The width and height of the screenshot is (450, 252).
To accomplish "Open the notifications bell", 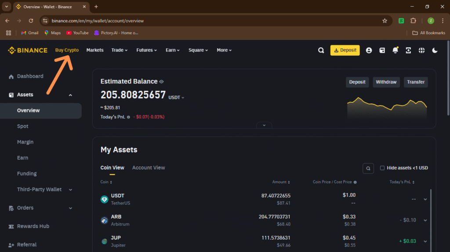I will click(x=395, y=50).
